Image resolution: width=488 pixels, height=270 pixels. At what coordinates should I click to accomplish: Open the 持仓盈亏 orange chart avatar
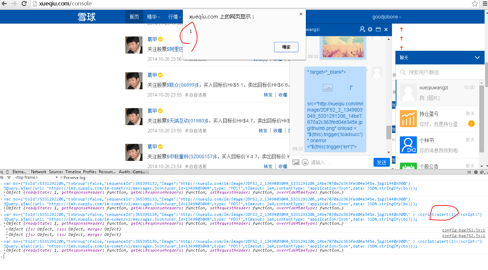click(x=408, y=119)
